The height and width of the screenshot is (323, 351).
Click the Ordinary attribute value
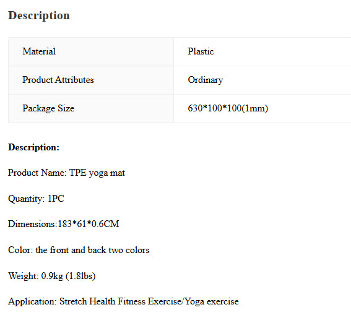tap(206, 80)
